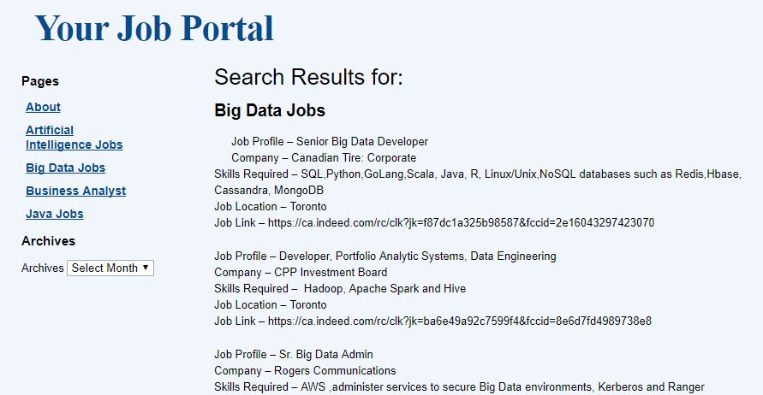Click the CPP Investment Board job's Indeed URL

tap(459, 321)
